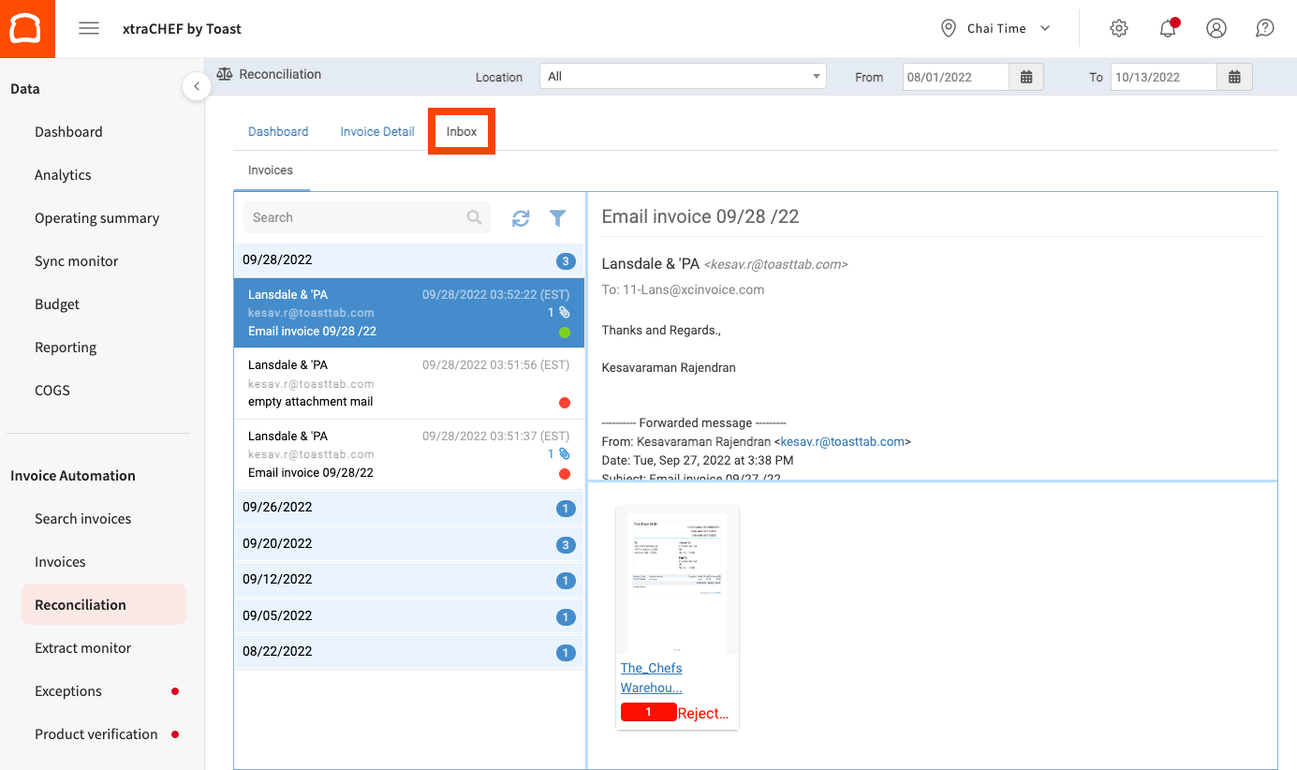Image resolution: width=1297 pixels, height=770 pixels.
Task: Click the help question mark icon
Action: tap(1265, 28)
